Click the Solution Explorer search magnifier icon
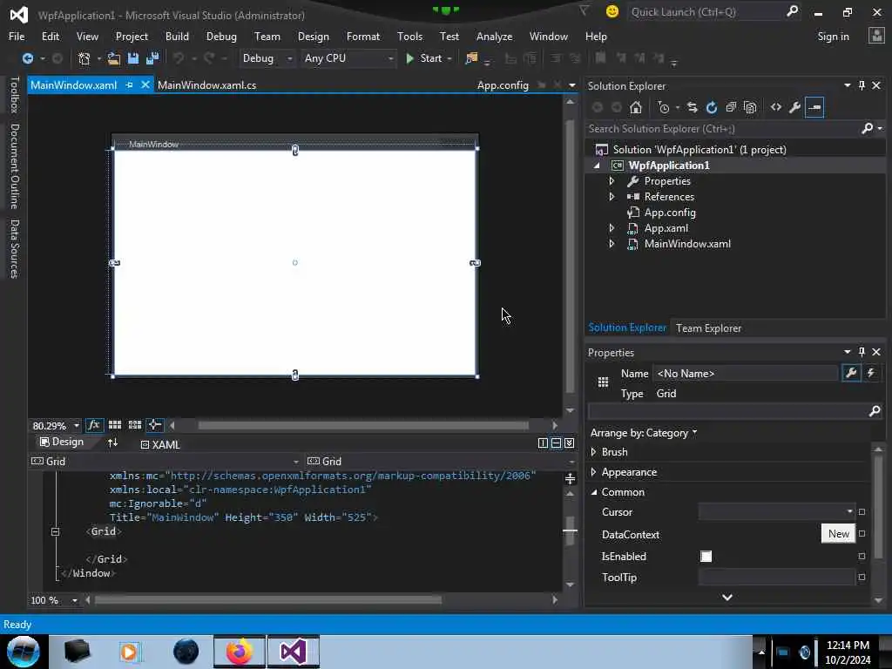The image size is (892, 669). pos(867,129)
